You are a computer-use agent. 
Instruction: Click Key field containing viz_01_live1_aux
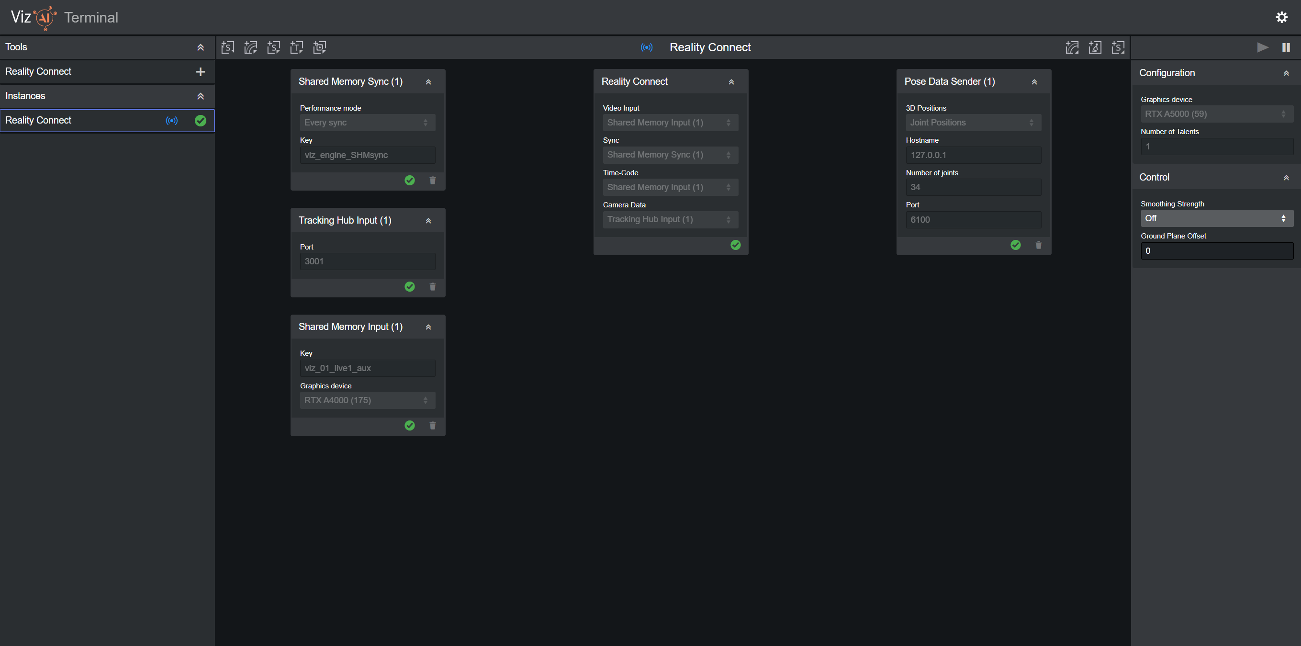click(x=368, y=368)
